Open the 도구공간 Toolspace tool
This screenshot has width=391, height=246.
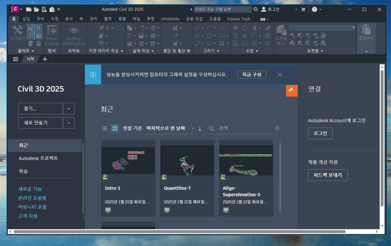(x=17, y=32)
